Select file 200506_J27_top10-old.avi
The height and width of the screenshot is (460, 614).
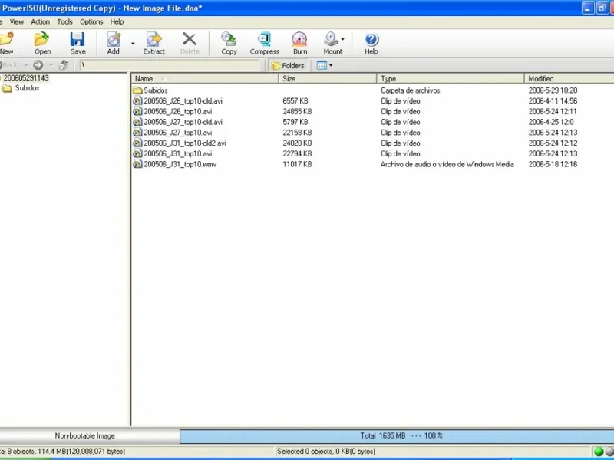coord(183,122)
